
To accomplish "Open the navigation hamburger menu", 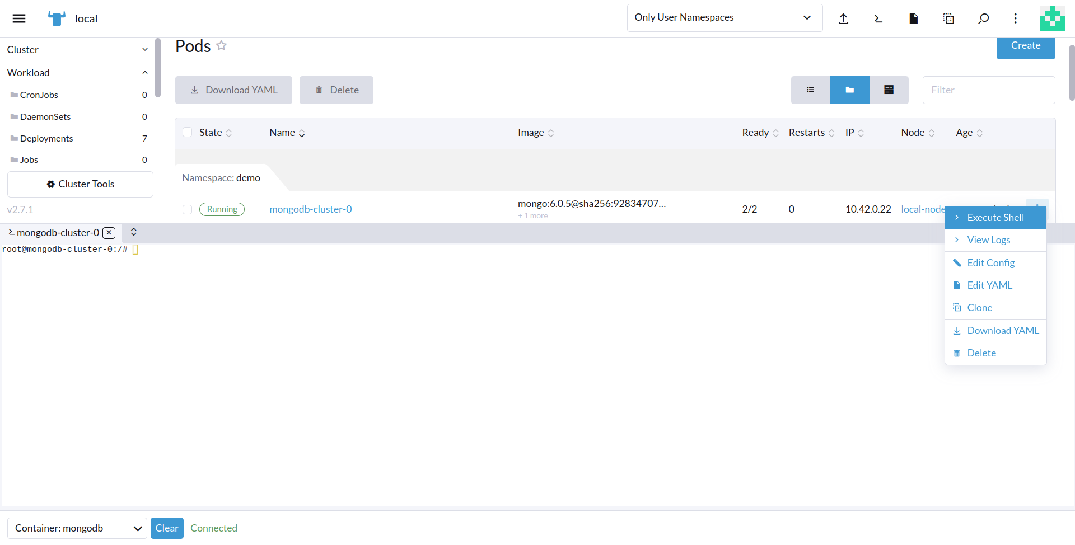I will 18,18.
